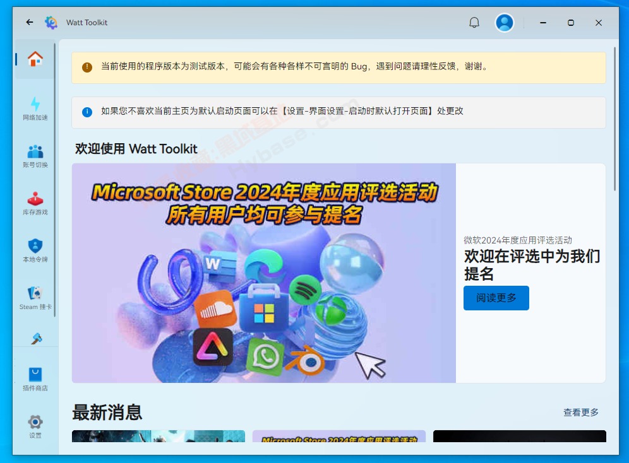This screenshot has width=629, height=463.
Task: Click the test version warning text
Action: (x=295, y=66)
